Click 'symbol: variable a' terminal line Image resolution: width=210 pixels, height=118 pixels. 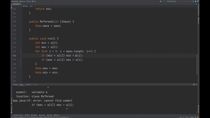point(31,92)
